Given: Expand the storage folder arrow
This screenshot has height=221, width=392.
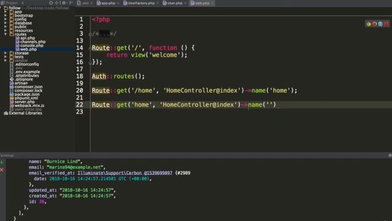Looking at the screenshot, I should pos(6,53).
